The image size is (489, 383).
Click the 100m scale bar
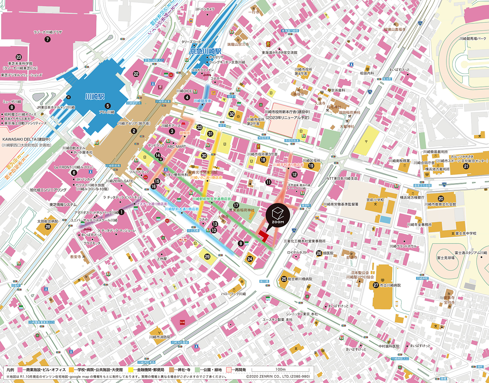[x=280, y=370]
